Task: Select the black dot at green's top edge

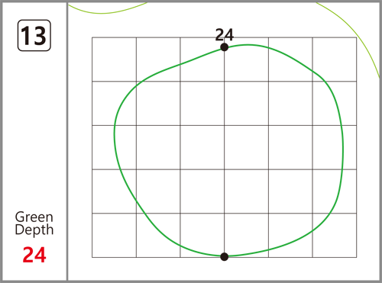Action: point(224,47)
